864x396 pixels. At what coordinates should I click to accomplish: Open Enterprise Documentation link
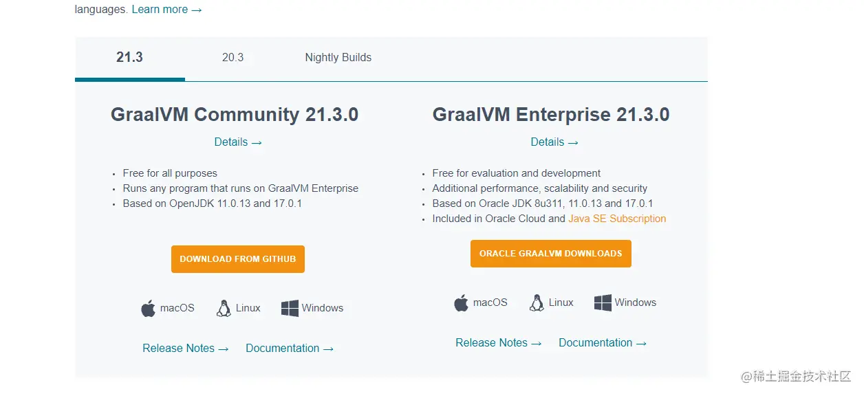(603, 343)
